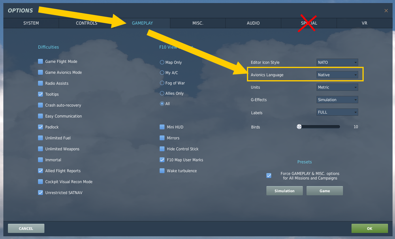Switch to the SYSTEM tab
Image resolution: width=395 pixels, height=239 pixels.
point(31,23)
